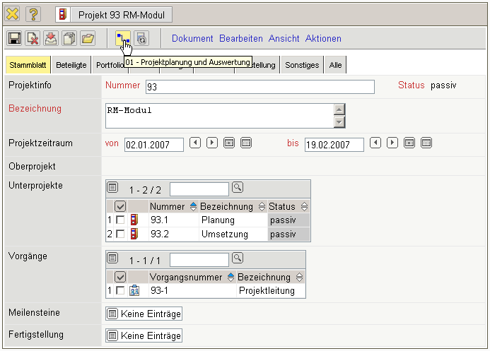The height and width of the screenshot is (351, 490).
Task: Open the Projektleitung Vorgang 93-1 icon
Action: (x=134, y=290)
